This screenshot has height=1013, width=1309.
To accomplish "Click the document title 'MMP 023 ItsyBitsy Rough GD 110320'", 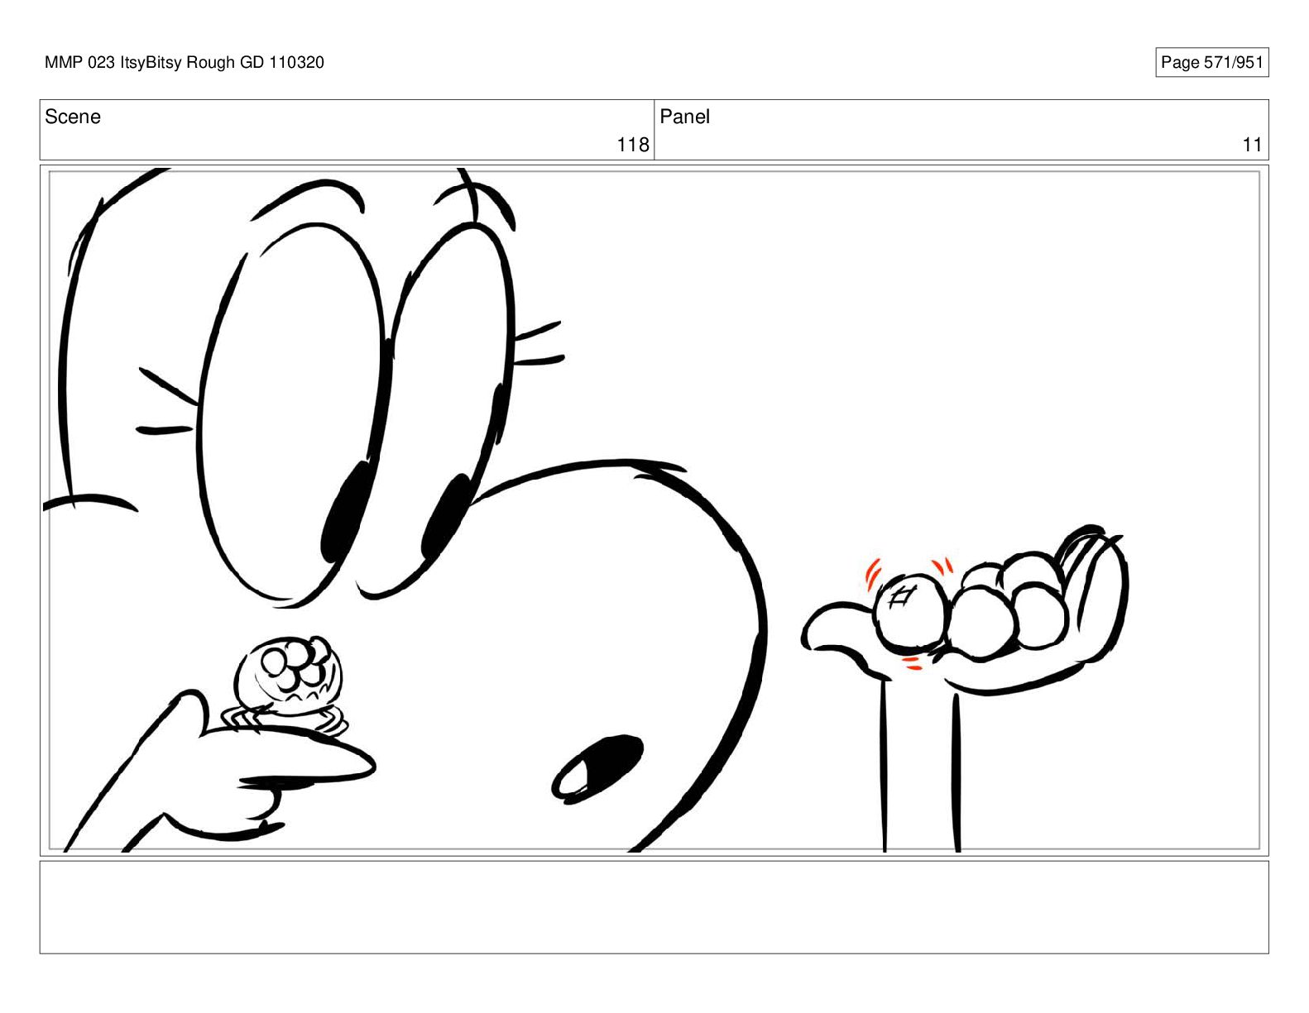I will click(x=185, y=63).
